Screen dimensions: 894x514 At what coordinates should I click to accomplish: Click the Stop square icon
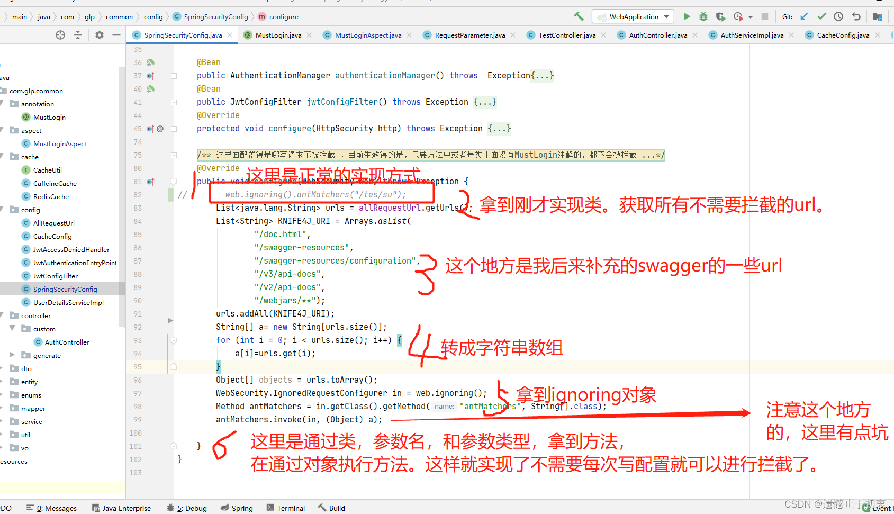point(764,16)
